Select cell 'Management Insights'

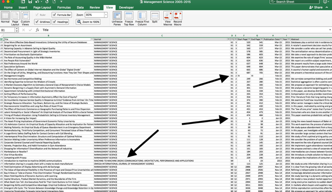(x=48, y=76)
